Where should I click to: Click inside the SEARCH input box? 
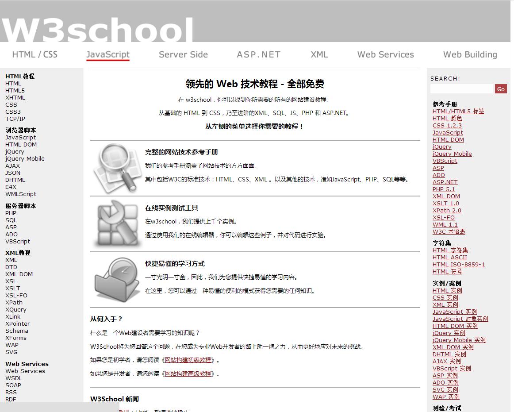click(x=461, y=89)
